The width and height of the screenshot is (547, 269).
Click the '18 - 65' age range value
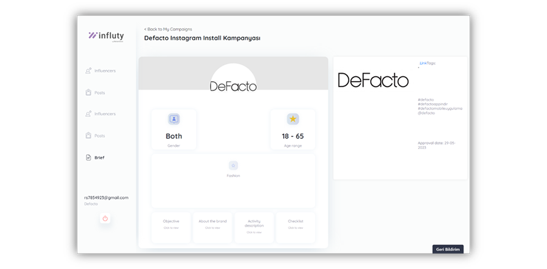point(293,136)
